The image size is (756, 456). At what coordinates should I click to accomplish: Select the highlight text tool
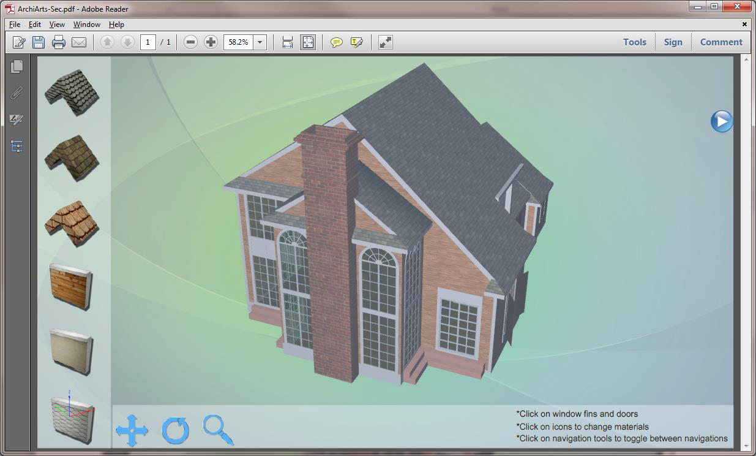click(x=356, y=42)
